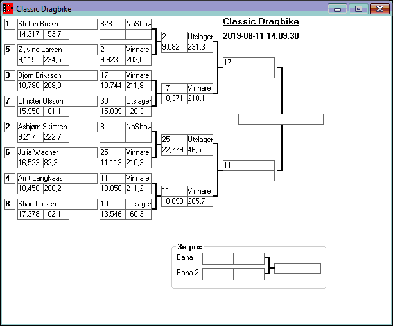393x326 pixels.
Task: Select Bjorn Eriksson's name box
Action: (57, 75)
